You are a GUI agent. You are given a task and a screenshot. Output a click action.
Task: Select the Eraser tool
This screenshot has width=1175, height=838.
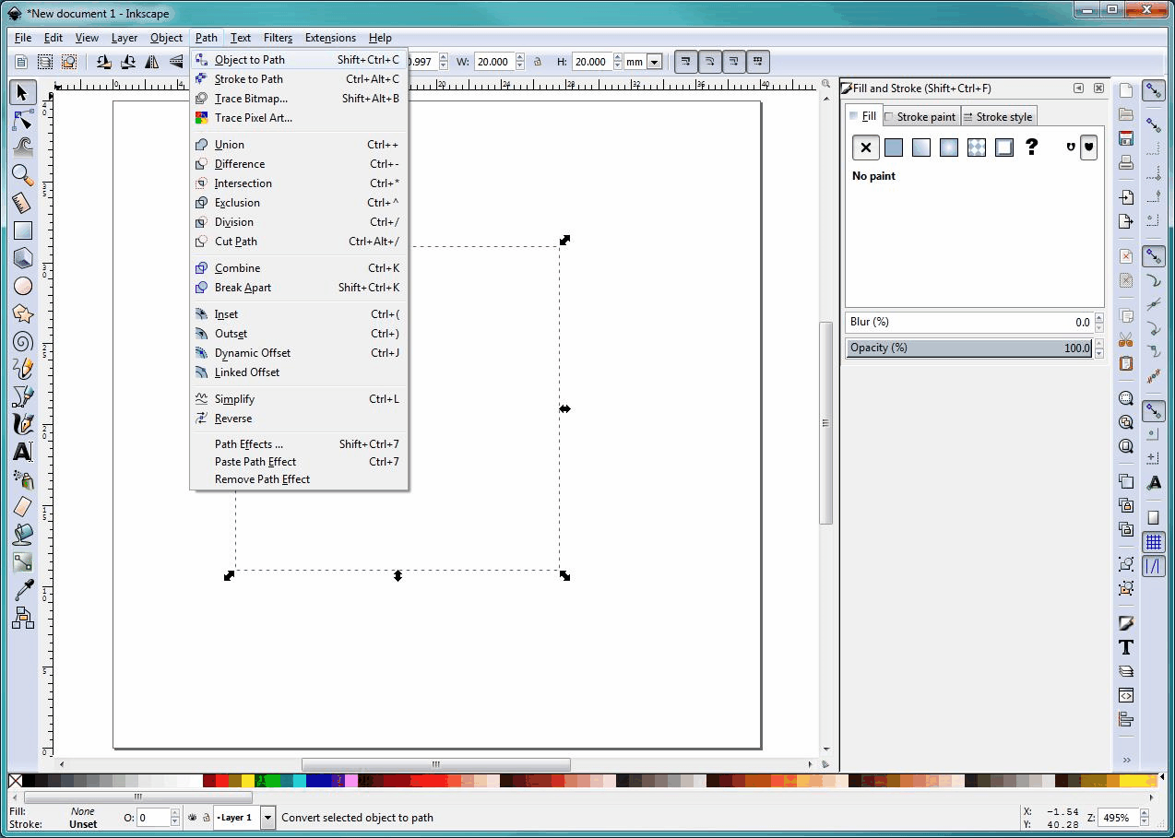(23, 507)
